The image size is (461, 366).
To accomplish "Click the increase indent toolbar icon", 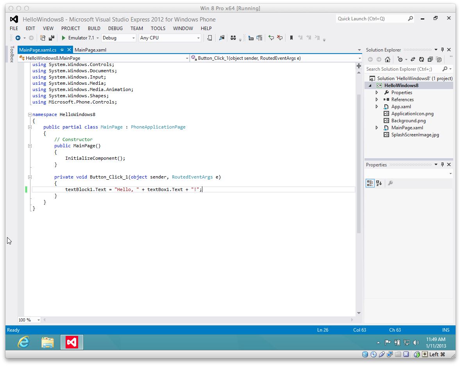I will [259, 38].
